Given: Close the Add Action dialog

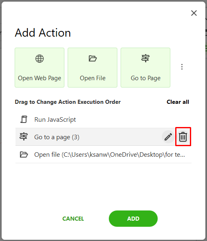Looking at the screenshot, I should point(194,13).
